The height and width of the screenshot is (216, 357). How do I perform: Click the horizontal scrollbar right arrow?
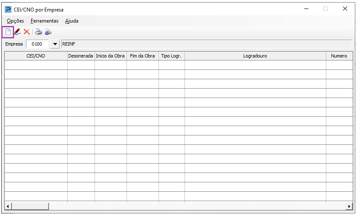coord(349,206)
